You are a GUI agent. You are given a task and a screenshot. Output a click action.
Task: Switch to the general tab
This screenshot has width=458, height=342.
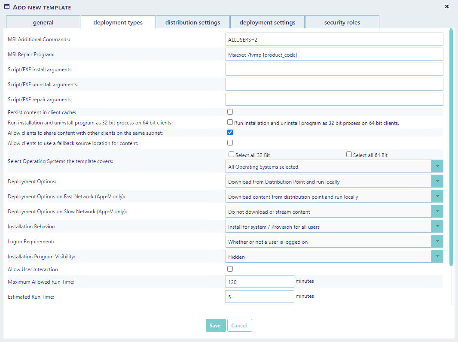43,22
